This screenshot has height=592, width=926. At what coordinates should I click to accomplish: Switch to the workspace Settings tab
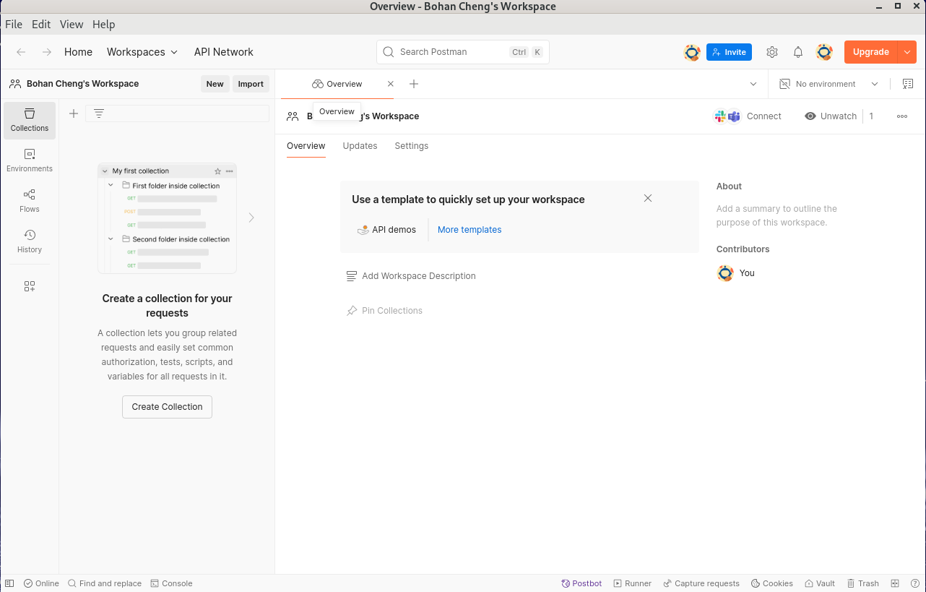pyautogui.click(x=412, y=146)
